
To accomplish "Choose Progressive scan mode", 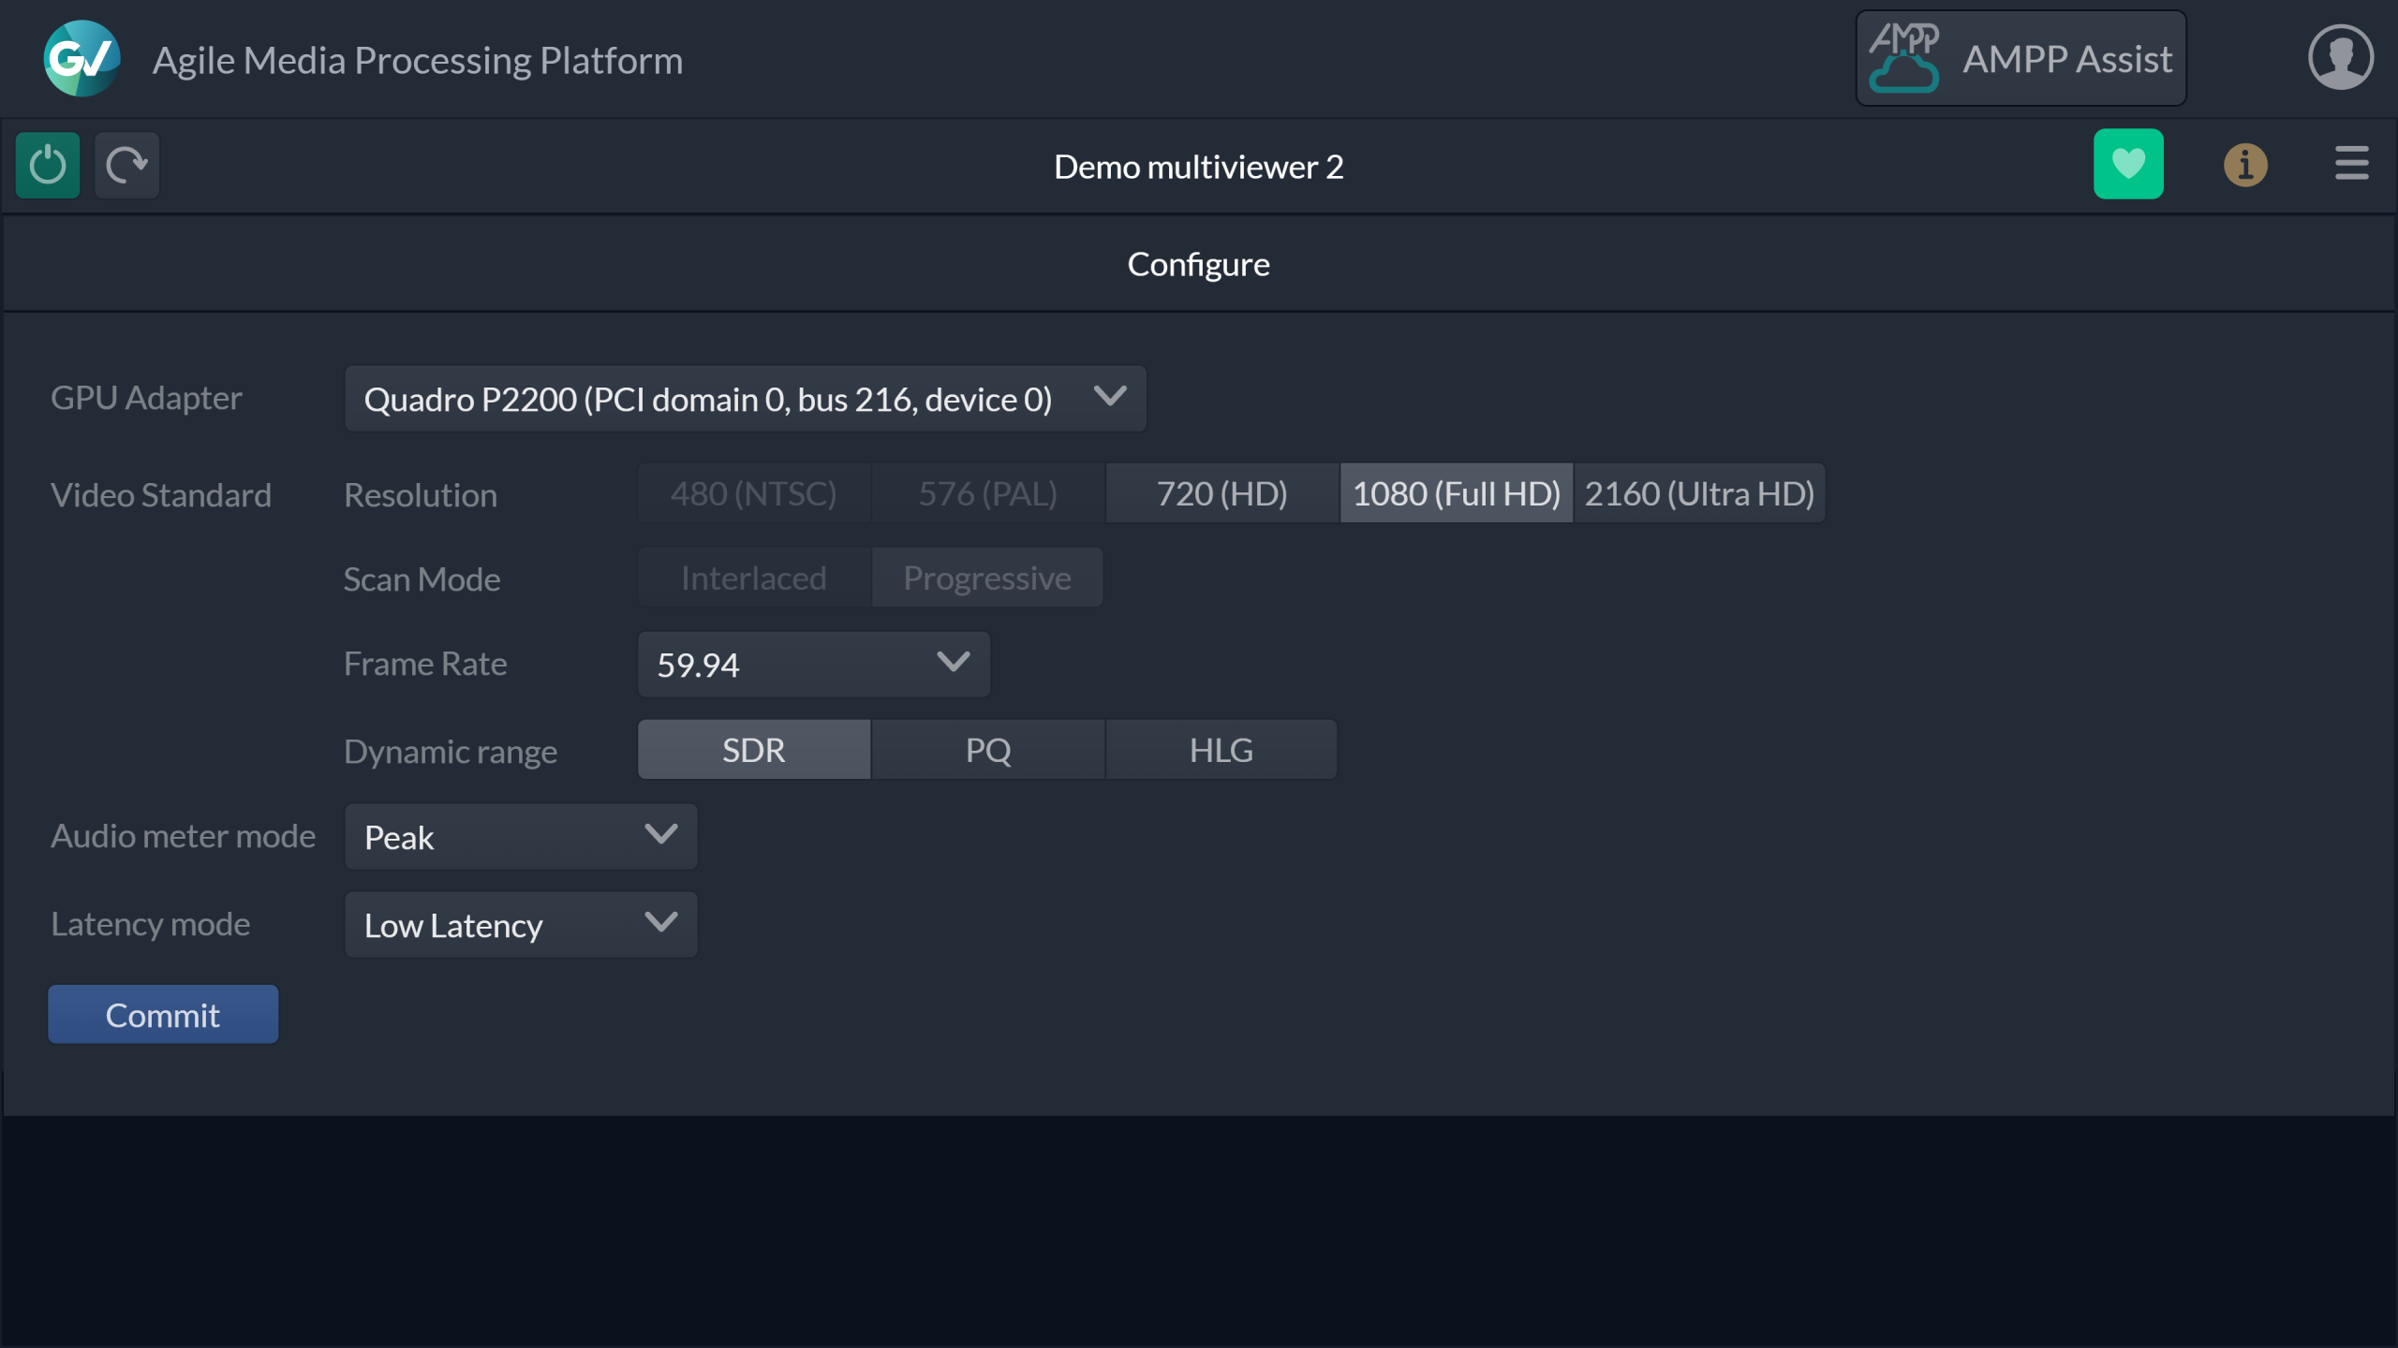I will [x=987, y=578].
